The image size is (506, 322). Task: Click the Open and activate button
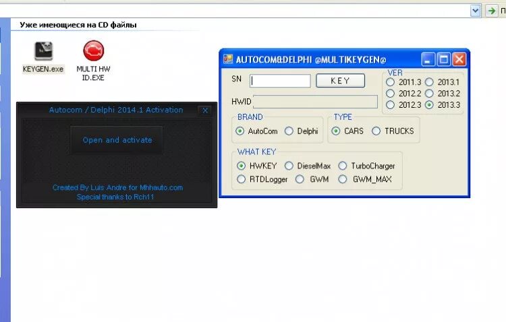tap(117, 140)
